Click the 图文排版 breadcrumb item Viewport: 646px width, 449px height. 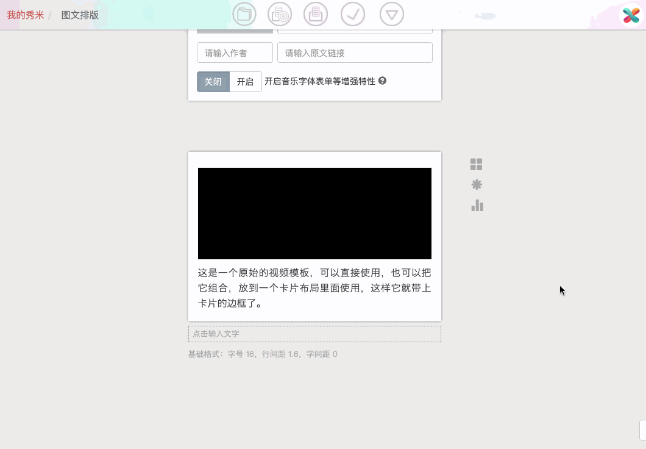point(80,15)
